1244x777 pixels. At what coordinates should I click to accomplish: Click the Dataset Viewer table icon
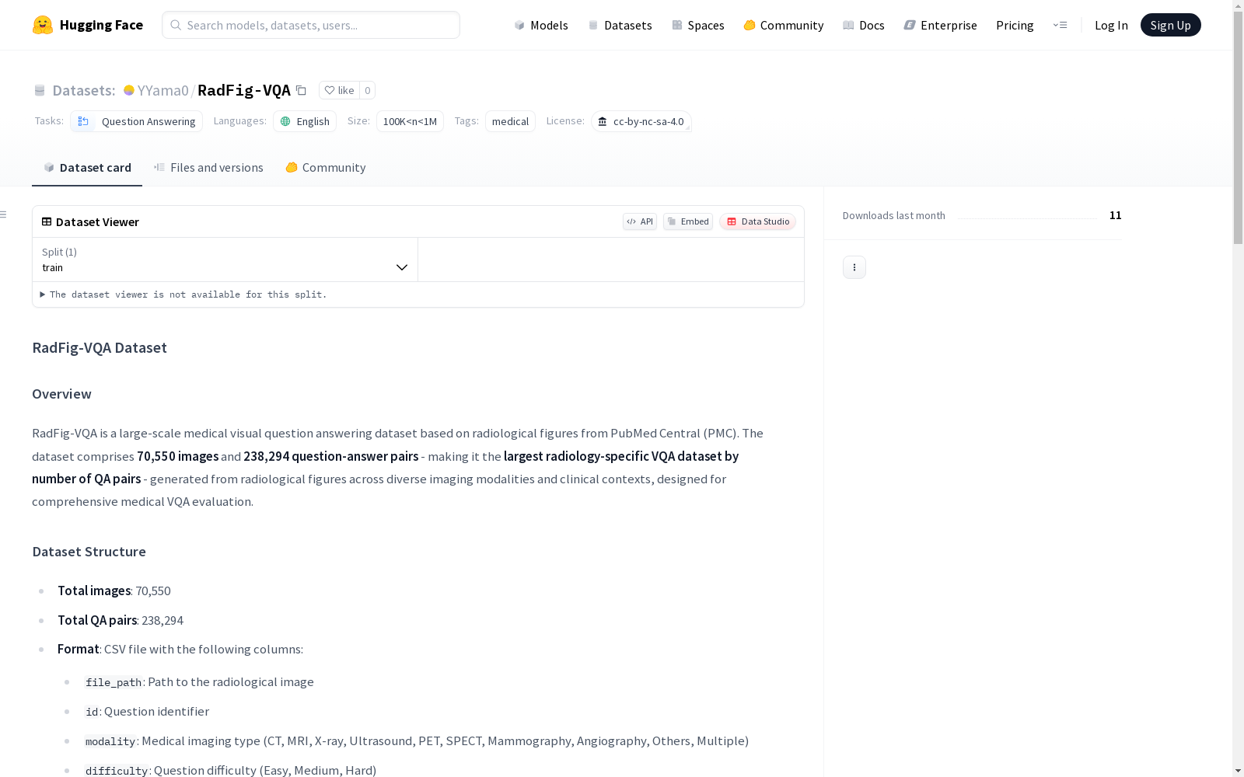[47, 221]
